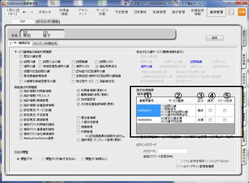
Task: Select 閲覧不可 radio option
Action: pyautogui.click(x=18, y=159)
